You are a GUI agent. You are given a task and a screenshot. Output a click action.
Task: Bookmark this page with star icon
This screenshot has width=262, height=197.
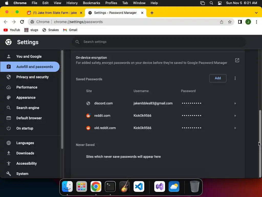230,22
